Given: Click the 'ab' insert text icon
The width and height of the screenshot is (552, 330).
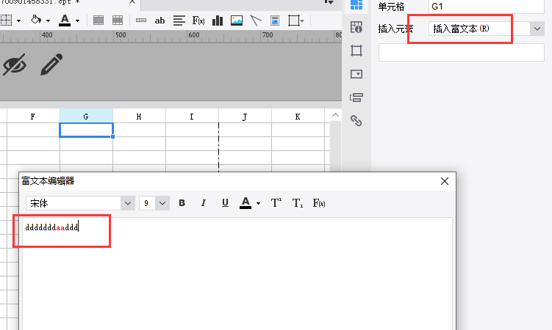Looking at the screenshot, I should pos(159,21).
